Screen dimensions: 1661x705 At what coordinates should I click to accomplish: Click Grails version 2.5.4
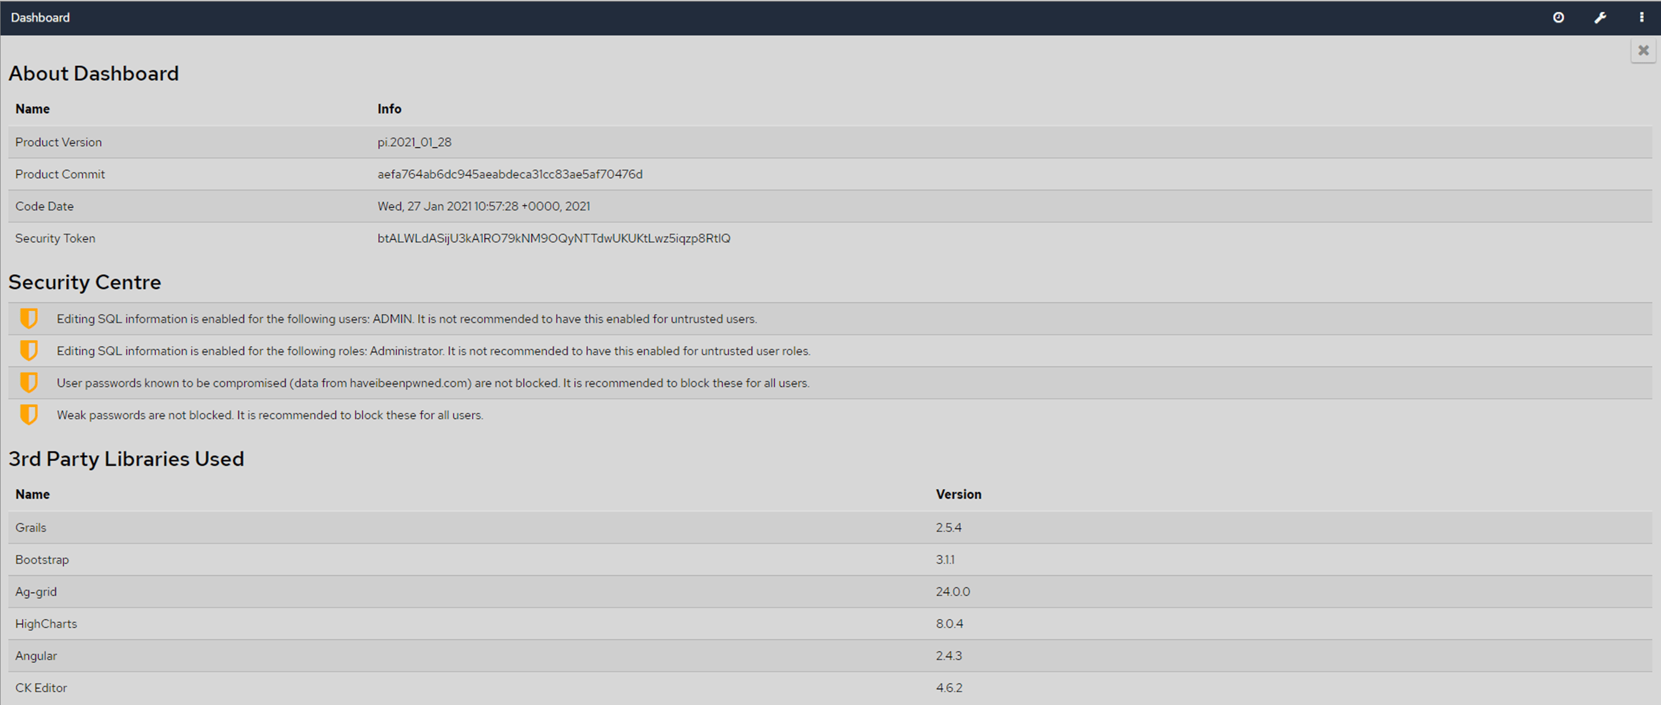point(949,527)
